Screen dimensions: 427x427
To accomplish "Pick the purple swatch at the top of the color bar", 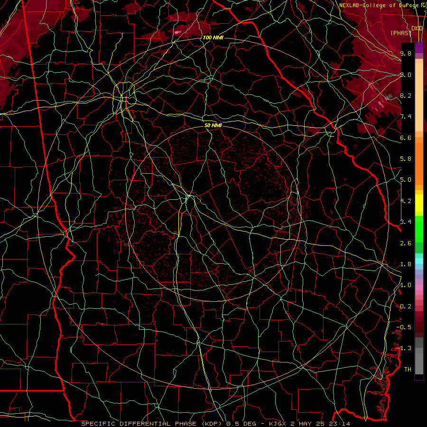I will 419,47.
